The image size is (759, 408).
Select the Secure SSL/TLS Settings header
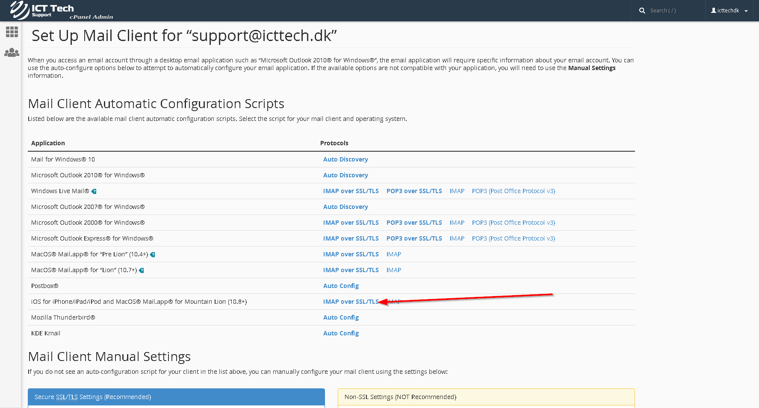(92, 397)
